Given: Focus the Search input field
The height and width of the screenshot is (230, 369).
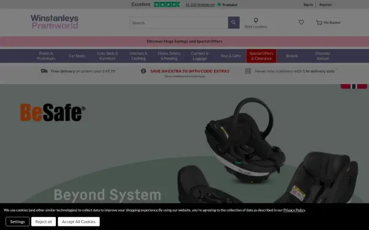Looking at the screenshot, I should click(178, 23).
